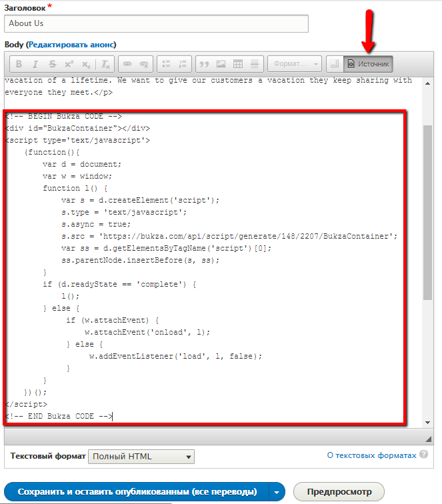Click the block quote icon
Image resolution: width=442 pixels, height=504 pixels.
pos(204,64)
